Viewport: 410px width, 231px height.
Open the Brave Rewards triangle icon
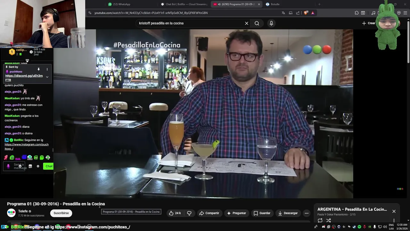313,13
